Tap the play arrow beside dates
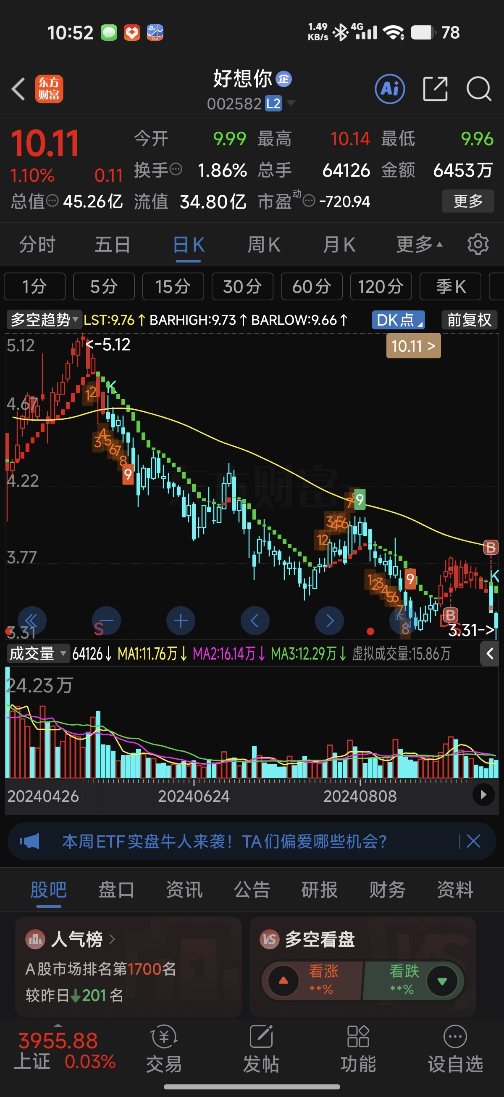 [483, 795]
